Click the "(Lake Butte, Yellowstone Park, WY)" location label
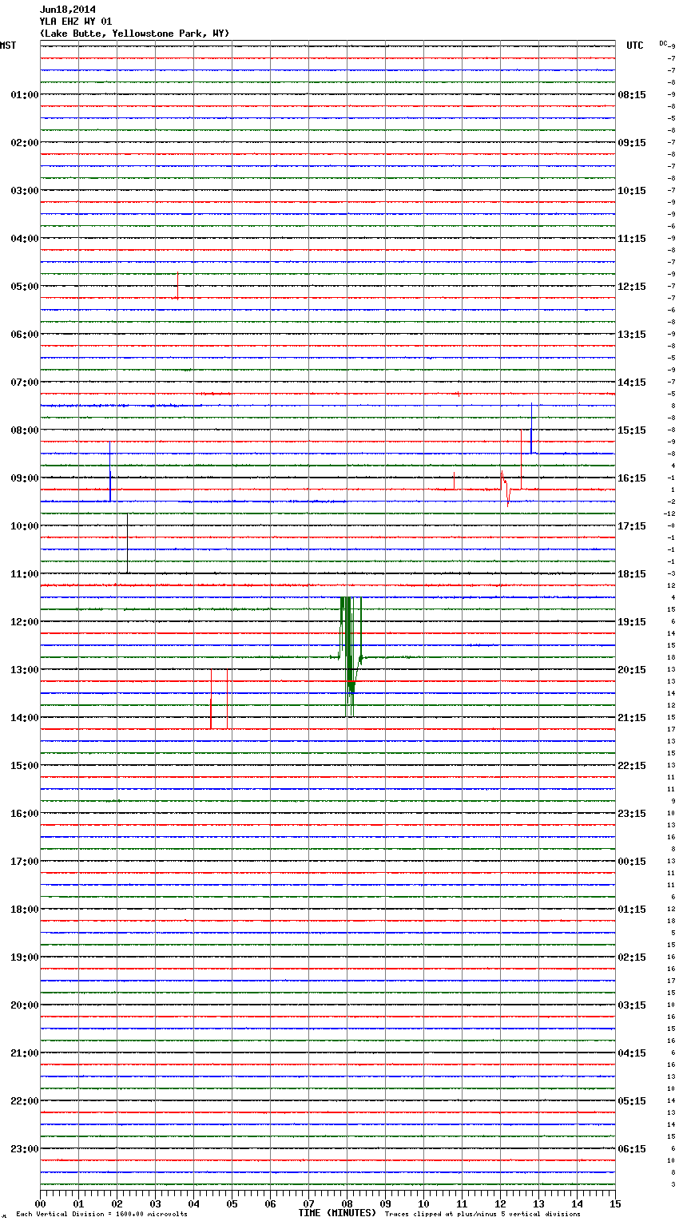This screenshot has width=679, height=1225. (x=134, y=34)
